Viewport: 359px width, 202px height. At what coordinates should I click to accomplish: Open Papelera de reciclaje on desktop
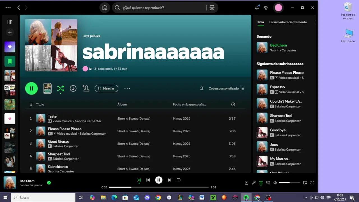click(348, 11)
